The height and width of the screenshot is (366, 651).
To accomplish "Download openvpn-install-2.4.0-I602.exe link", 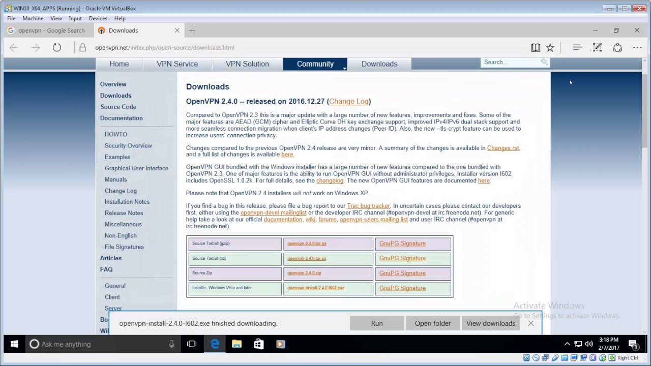I will tap(316, 288).
